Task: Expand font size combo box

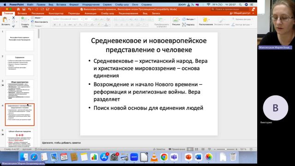Action: [92, 19]
